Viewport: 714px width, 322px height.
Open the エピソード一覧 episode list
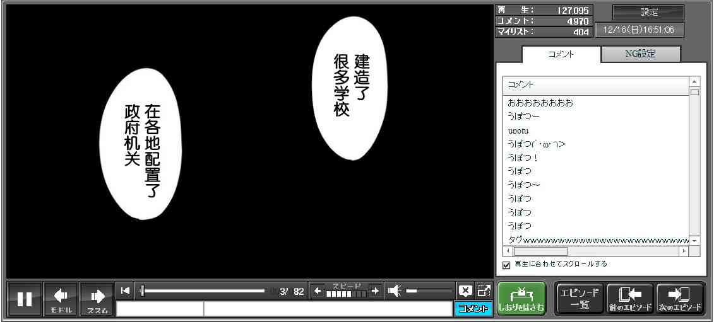579,299
